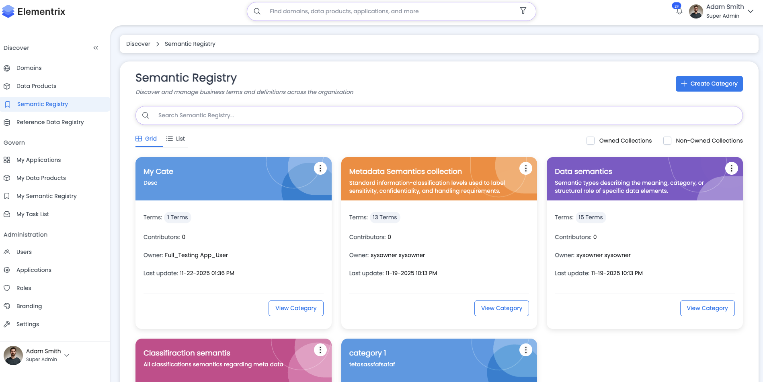The image size is (763, 382).
Task: Enable the Owned Collections checkbox
Action: pyautogui.click(x=591, y=141)
